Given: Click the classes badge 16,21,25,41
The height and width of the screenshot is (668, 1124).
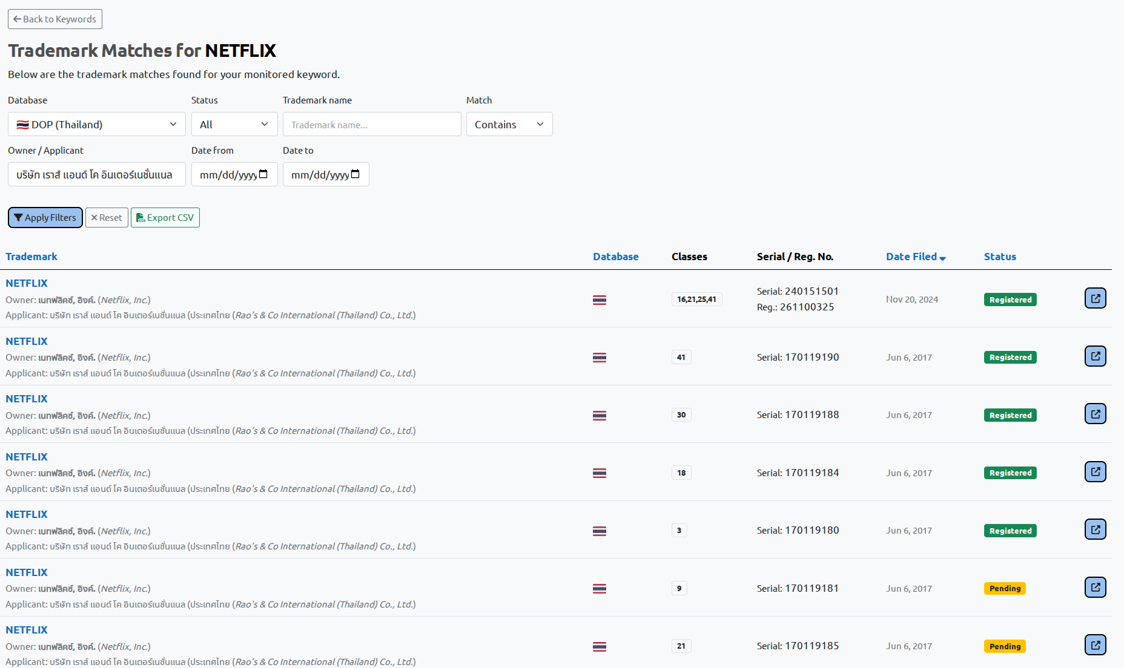Looking at the screenshot, I should coord(696,300).
